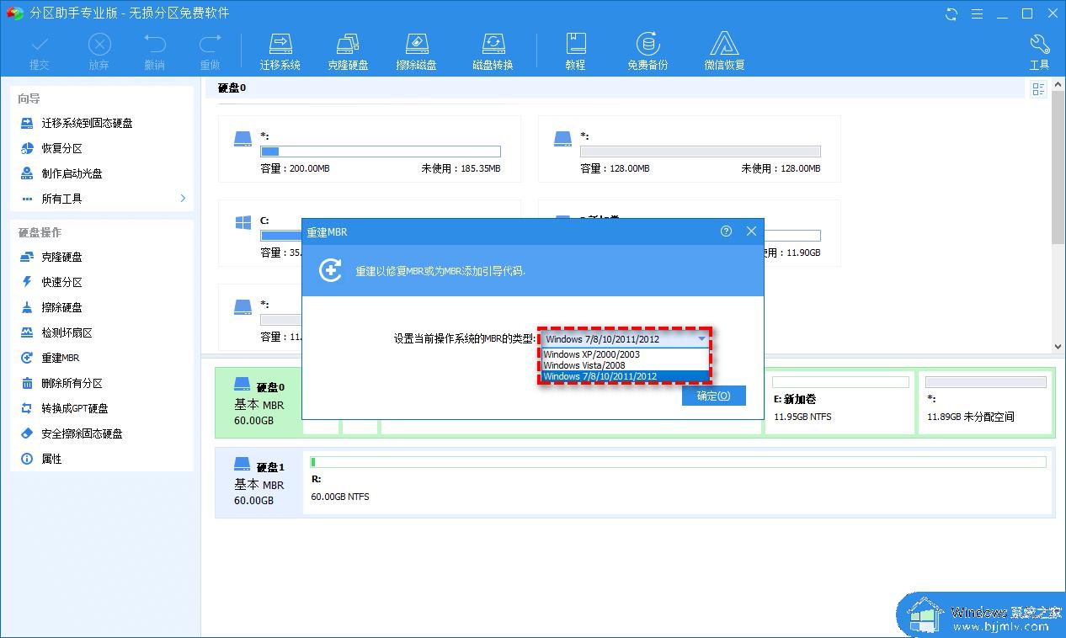This screenshot has height=638, width=1066.
Task: Click the 重做 (Redo) toolbar icon
Action: [210, 51]
